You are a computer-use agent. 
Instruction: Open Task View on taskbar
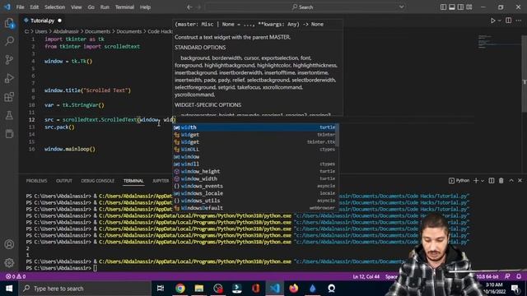coord(161,289)
